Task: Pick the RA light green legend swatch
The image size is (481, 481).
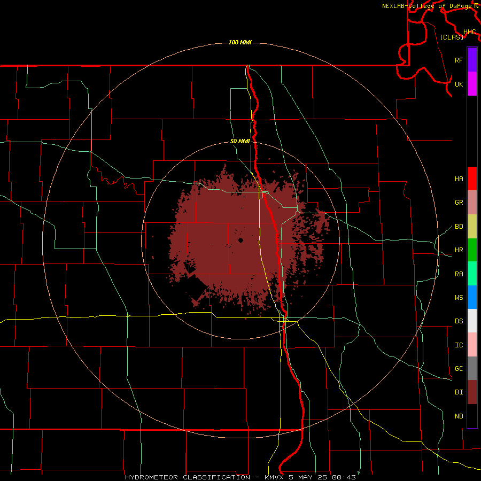Action: point(472,274)
